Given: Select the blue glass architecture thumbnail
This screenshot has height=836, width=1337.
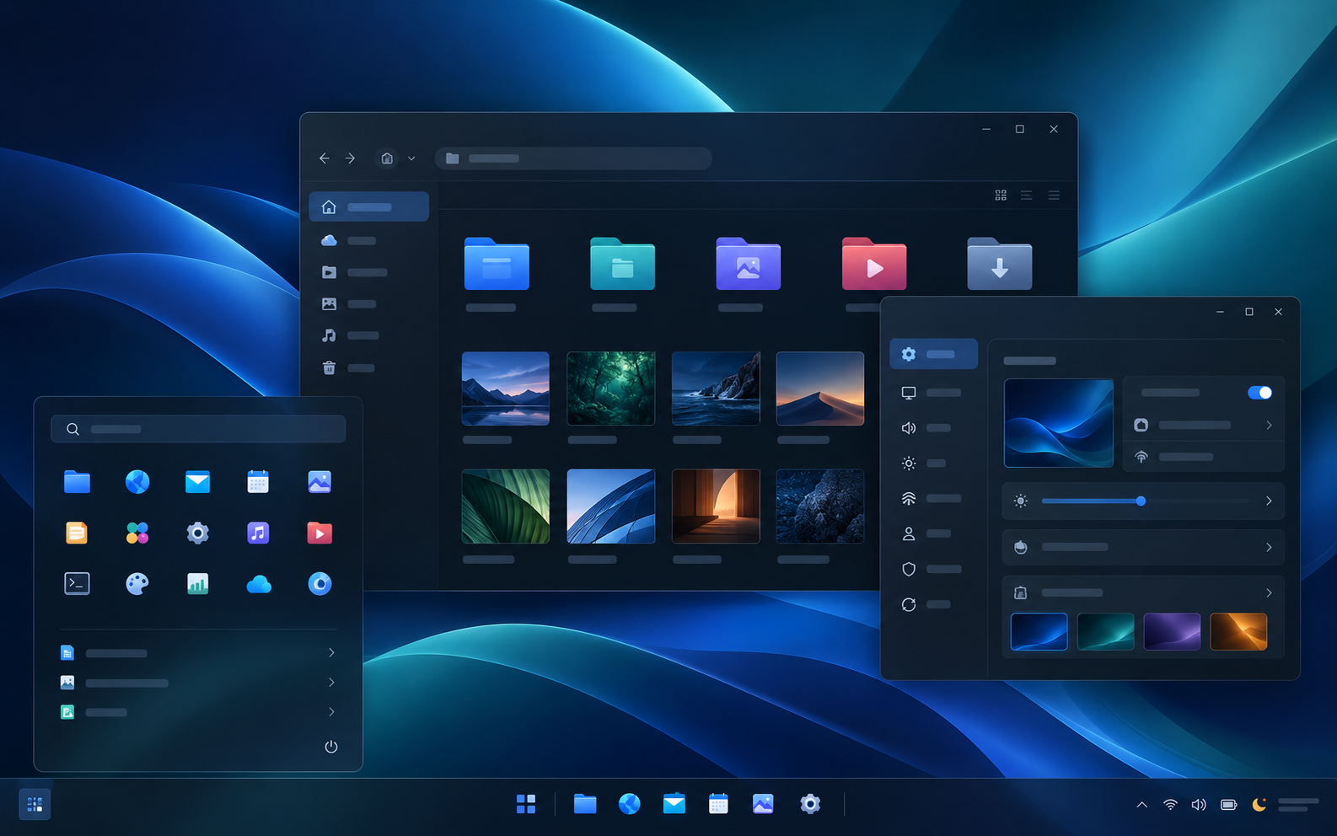Looking at the screenshot, I should pyautogui.click(x=611, y=506).
